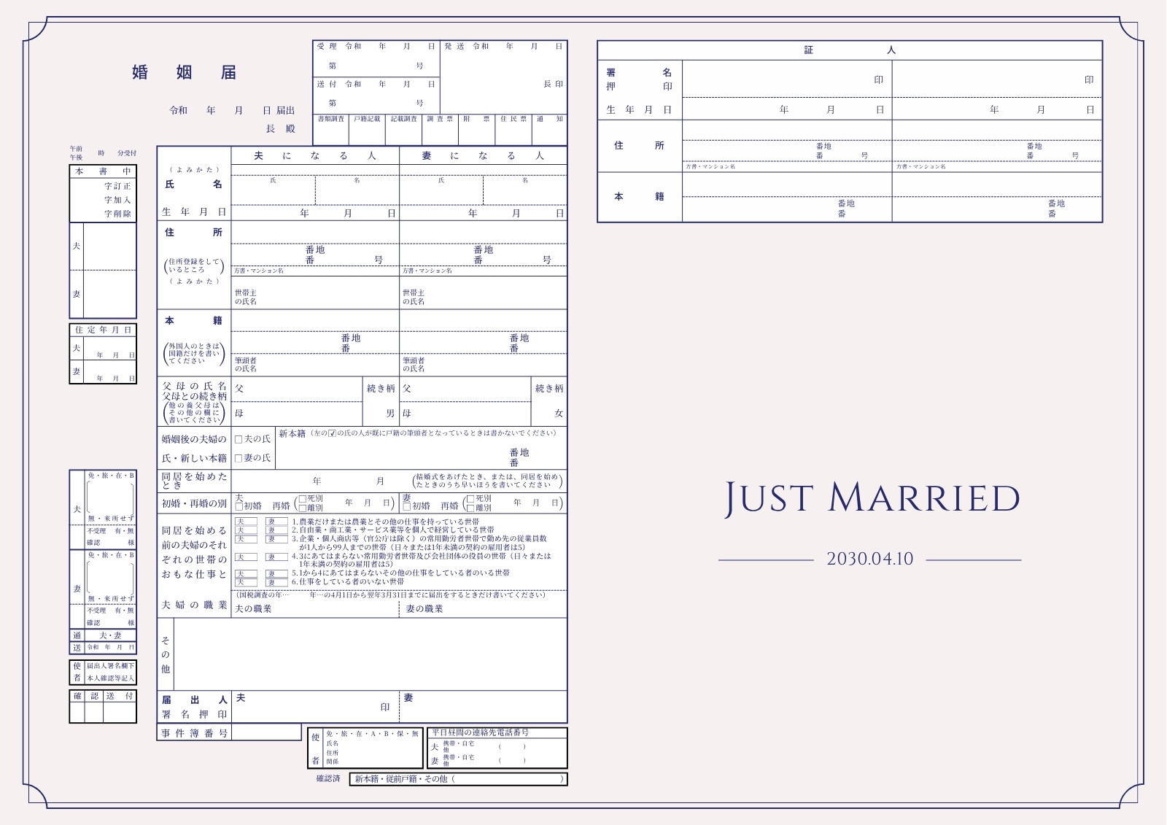Click the first witness 本籍 field
1167x825 pixels.
(x=787, y=197)
